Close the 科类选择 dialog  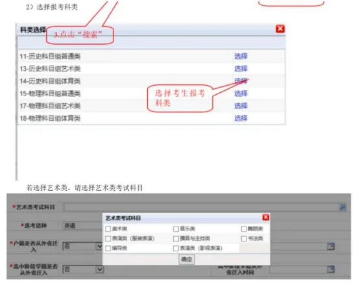pos(280,29)
